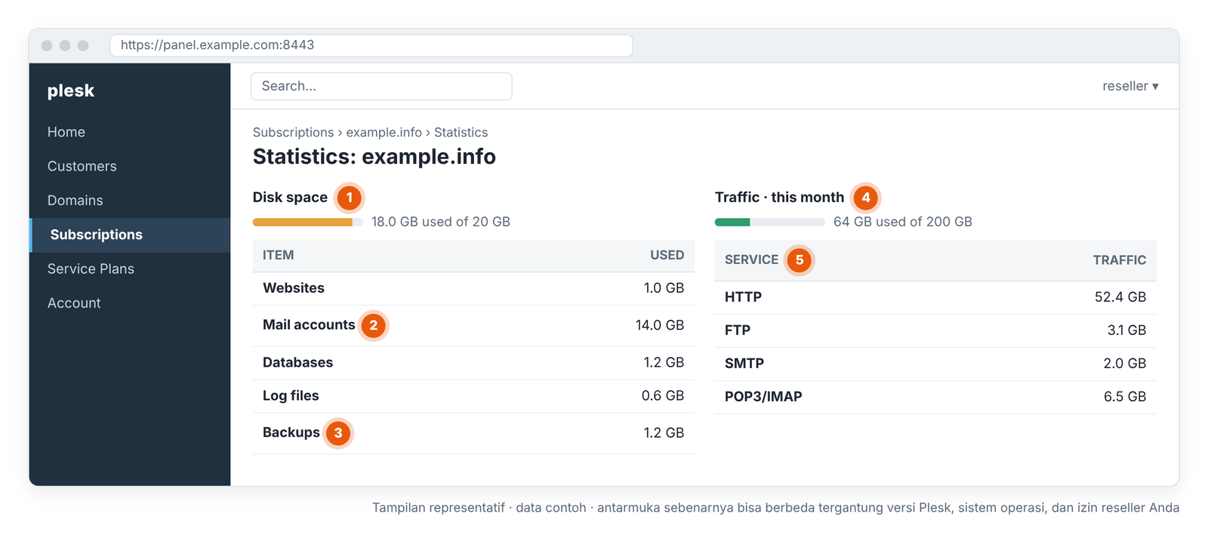Click the Traffic usage progress bar
Viewport: 1208px width, 544px height.
coord(770,222)
